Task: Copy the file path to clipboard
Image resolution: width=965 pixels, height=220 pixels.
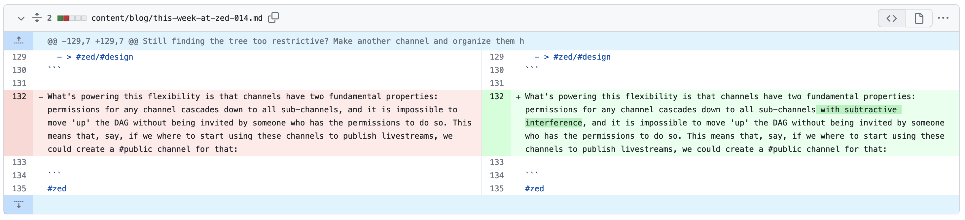Action: [x=273, y=17]
